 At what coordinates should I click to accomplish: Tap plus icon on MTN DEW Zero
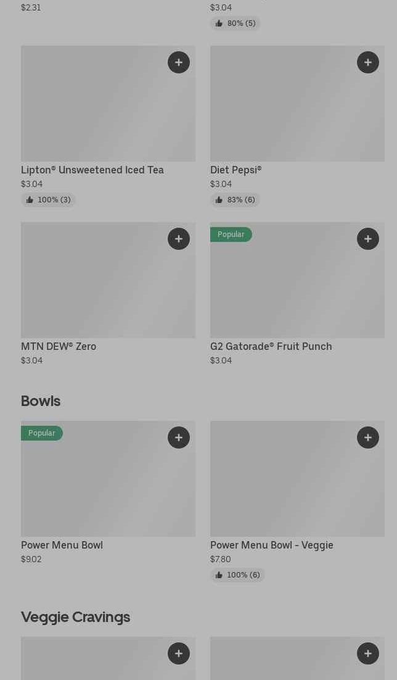click(x=179, y=239)
